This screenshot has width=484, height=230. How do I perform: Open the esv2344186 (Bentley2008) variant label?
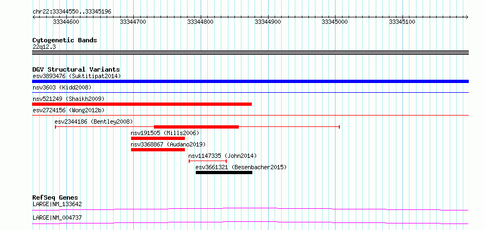[x=94, y=122]
